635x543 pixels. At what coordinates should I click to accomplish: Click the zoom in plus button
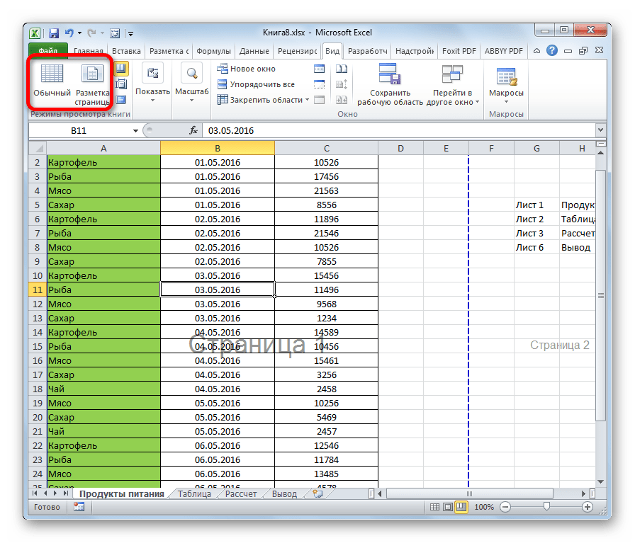coord(588,507)
